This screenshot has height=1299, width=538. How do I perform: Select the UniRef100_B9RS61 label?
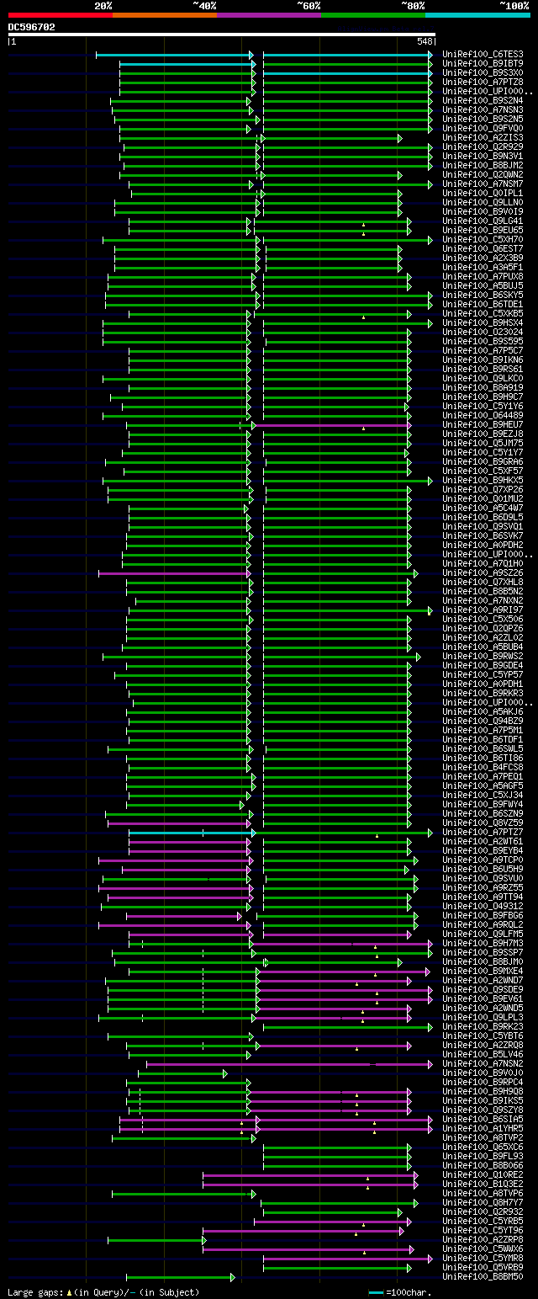483,370
